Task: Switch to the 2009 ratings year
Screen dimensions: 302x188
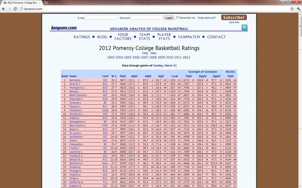Action: coord(161,58)
